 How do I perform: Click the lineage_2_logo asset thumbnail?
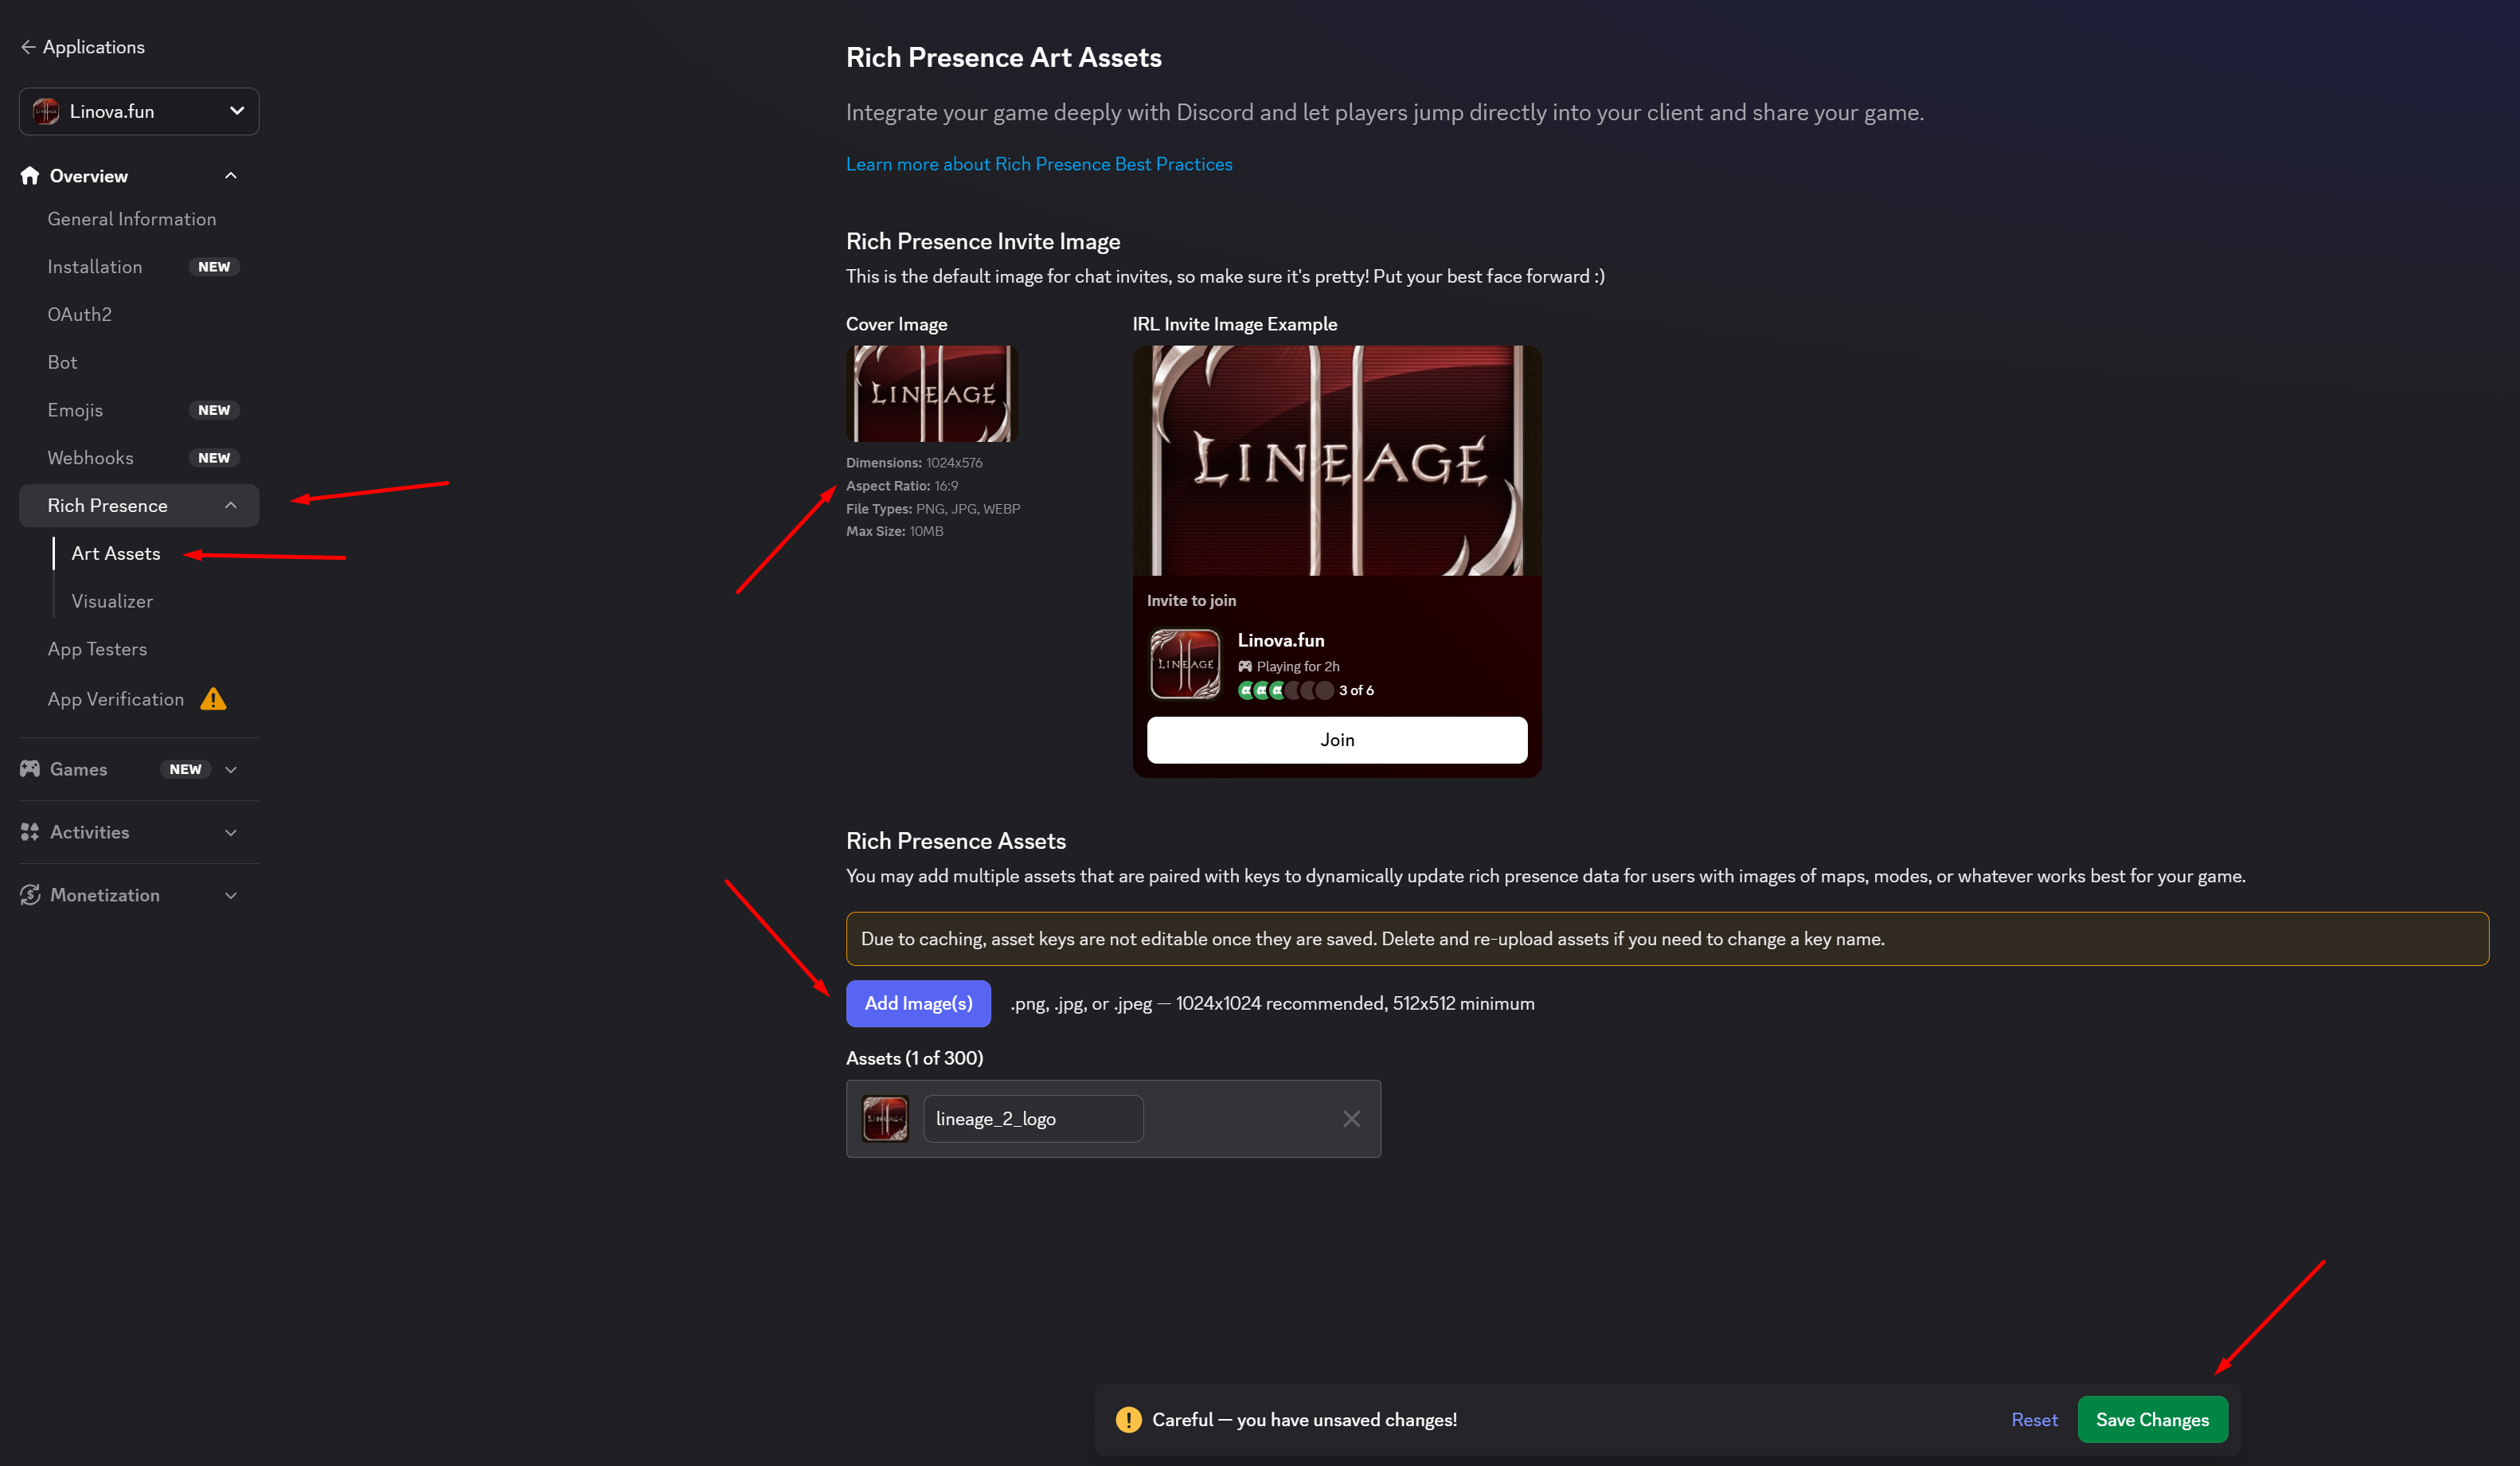(885, 1119)
